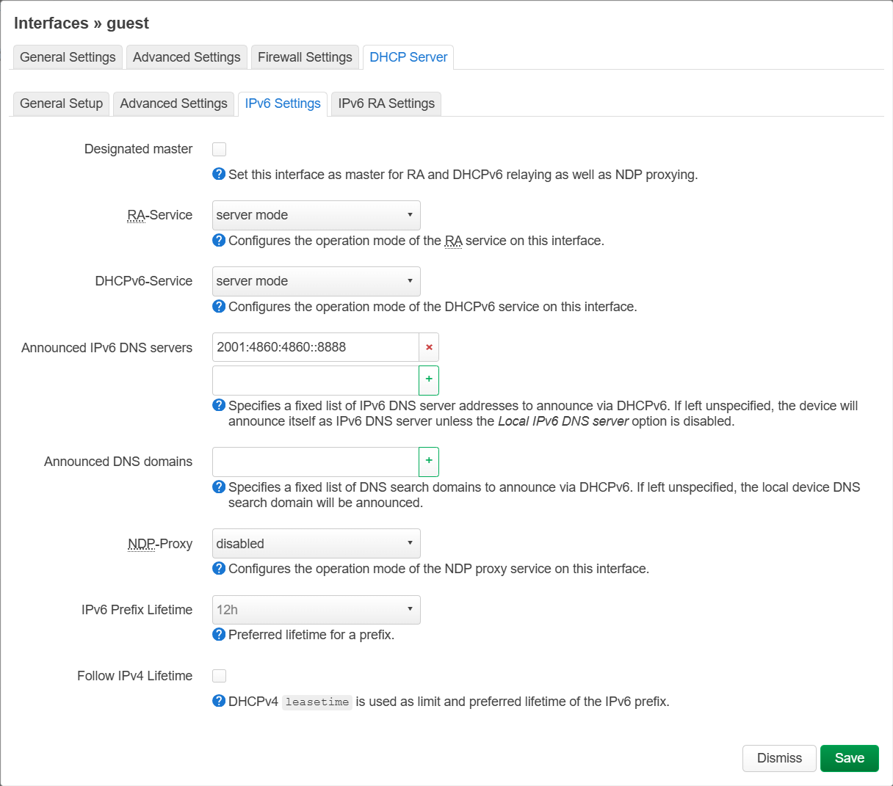Viewport: 893px width, 786px height.
Task: Expand the DHCPv6-Service dropdown
Action: [316, 281]
